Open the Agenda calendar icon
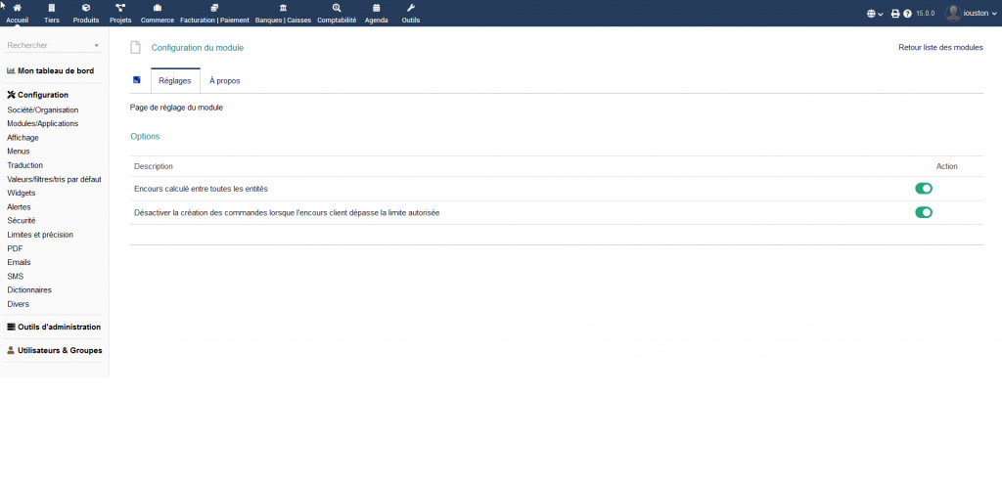The height and width of the screenshot is (483, 1002). point(377,8)
